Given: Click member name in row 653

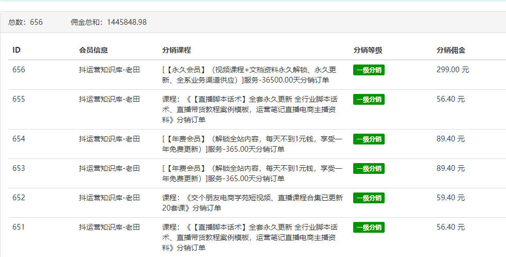Looking at the screenshot, I should (x=109, y=168).
